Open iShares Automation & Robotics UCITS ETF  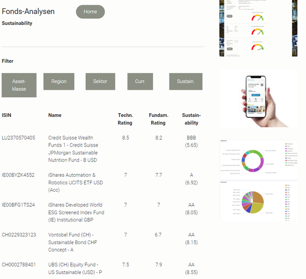75,182
